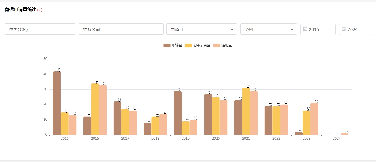Screen dimensions: 376x162
Task: Click the 2020 申请量 bar showing 27
Action: [x=208, y=115]
